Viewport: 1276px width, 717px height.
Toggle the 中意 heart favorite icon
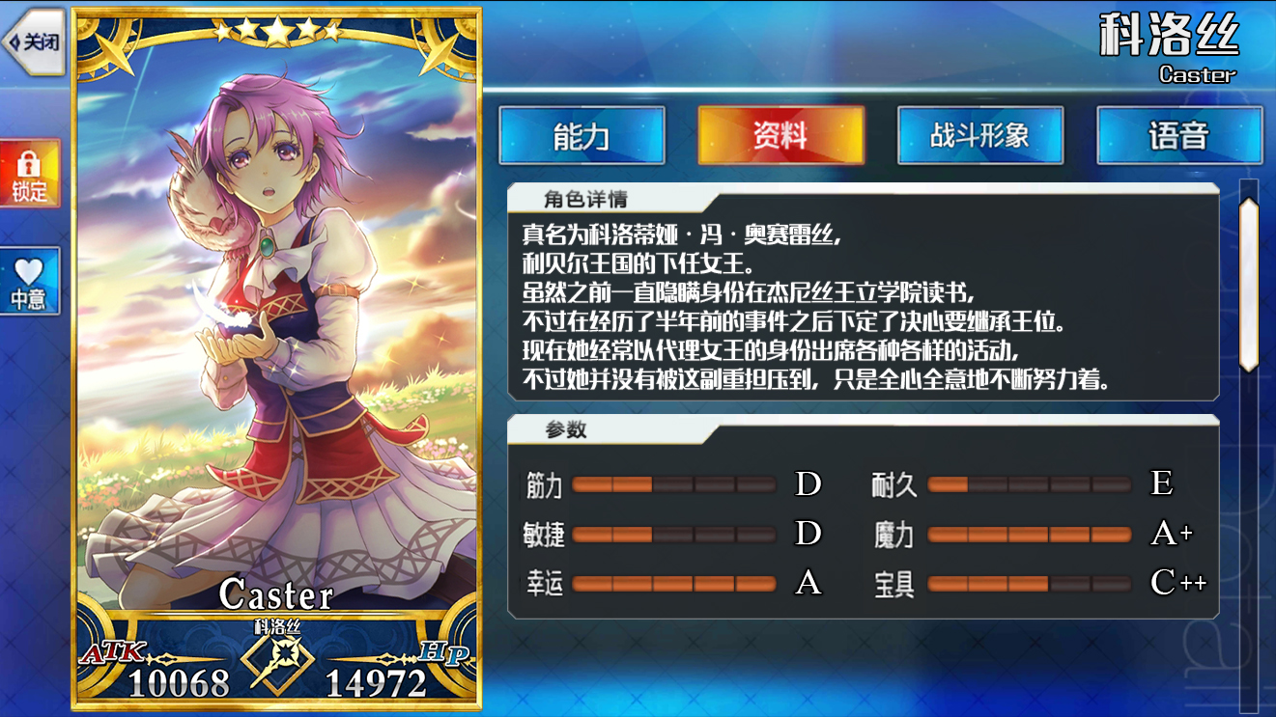pyautogui.click(x=30, y=281)
